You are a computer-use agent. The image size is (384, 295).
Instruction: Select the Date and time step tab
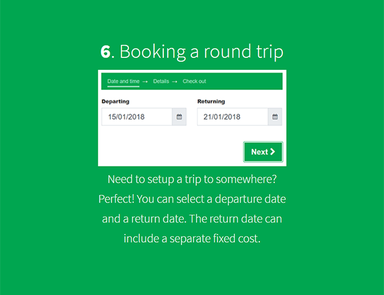123,81
